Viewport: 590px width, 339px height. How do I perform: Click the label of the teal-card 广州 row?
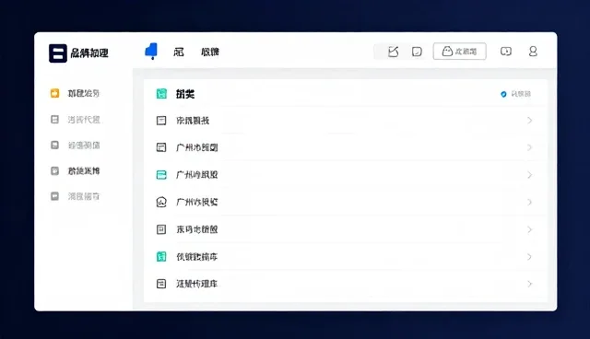[197, 175]
